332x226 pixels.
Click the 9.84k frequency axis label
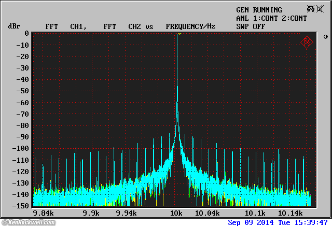tap(43, 213)
